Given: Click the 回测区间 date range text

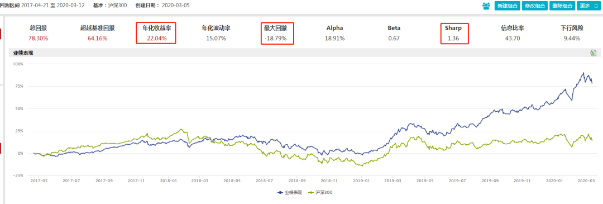Looking at the screenshot, I should [44, 6].
